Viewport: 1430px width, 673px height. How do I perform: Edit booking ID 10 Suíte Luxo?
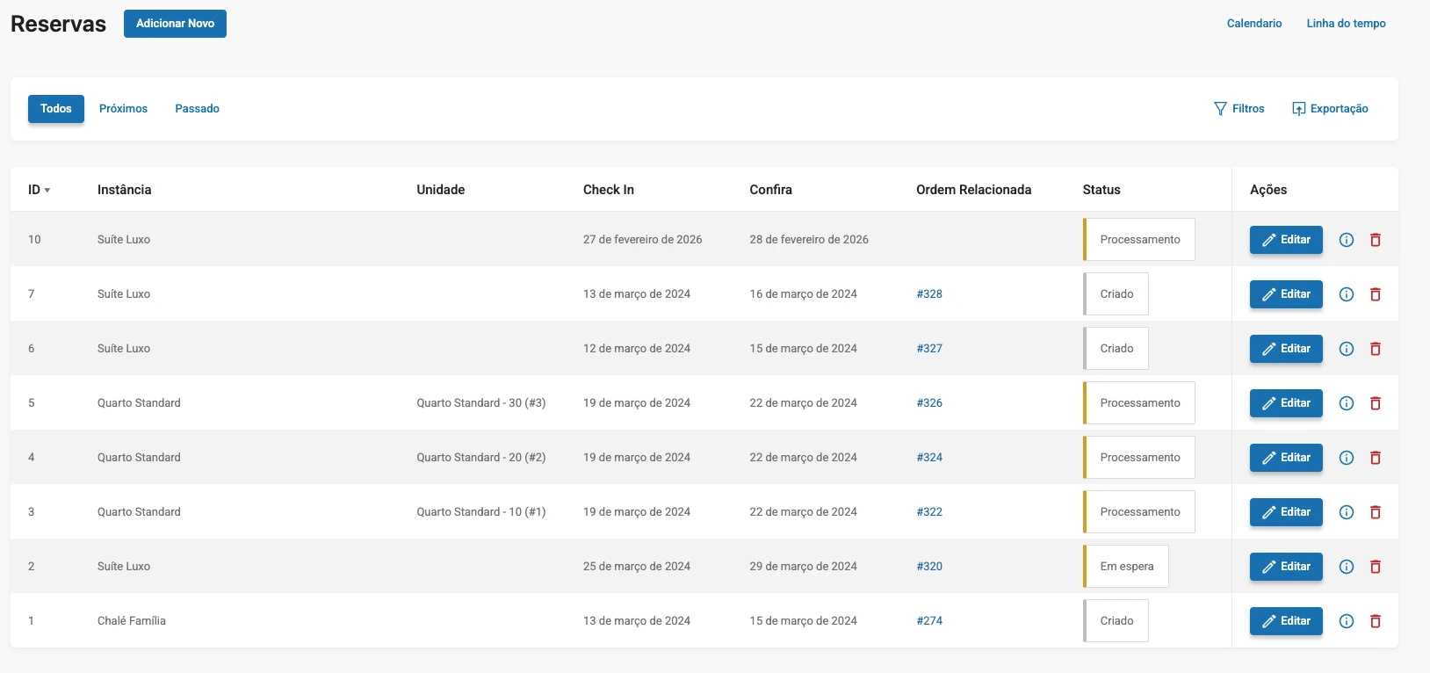(1286, 240)
